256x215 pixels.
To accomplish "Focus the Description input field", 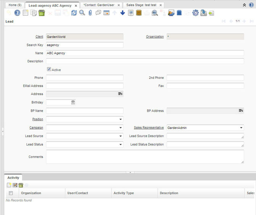I will [145, 61].
